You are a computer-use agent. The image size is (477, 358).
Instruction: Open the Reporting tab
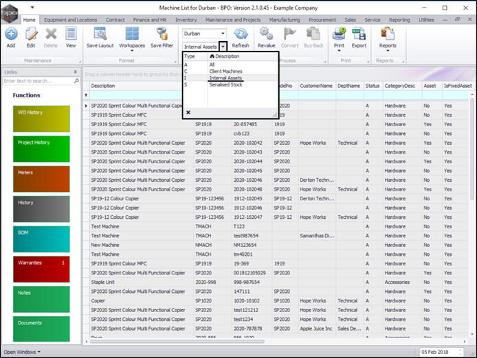[x=399, y=20]
